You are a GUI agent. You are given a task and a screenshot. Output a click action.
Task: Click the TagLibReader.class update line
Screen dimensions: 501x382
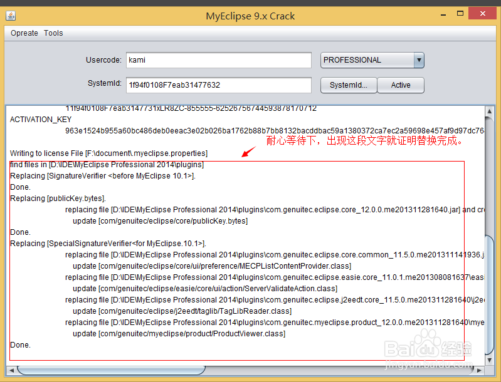point(182,311)
